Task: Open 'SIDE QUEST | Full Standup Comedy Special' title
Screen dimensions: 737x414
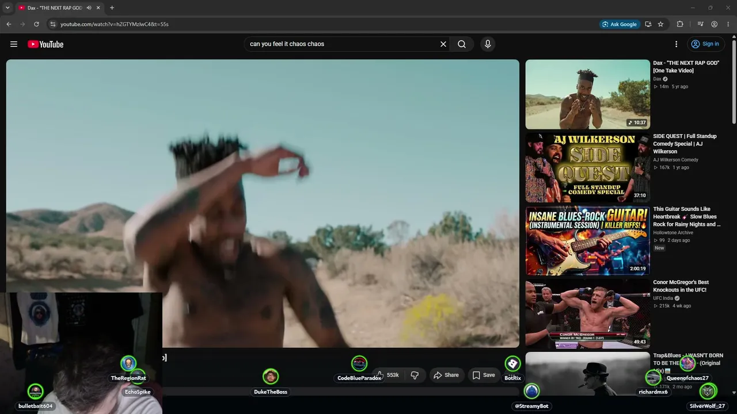Action: 685,144
